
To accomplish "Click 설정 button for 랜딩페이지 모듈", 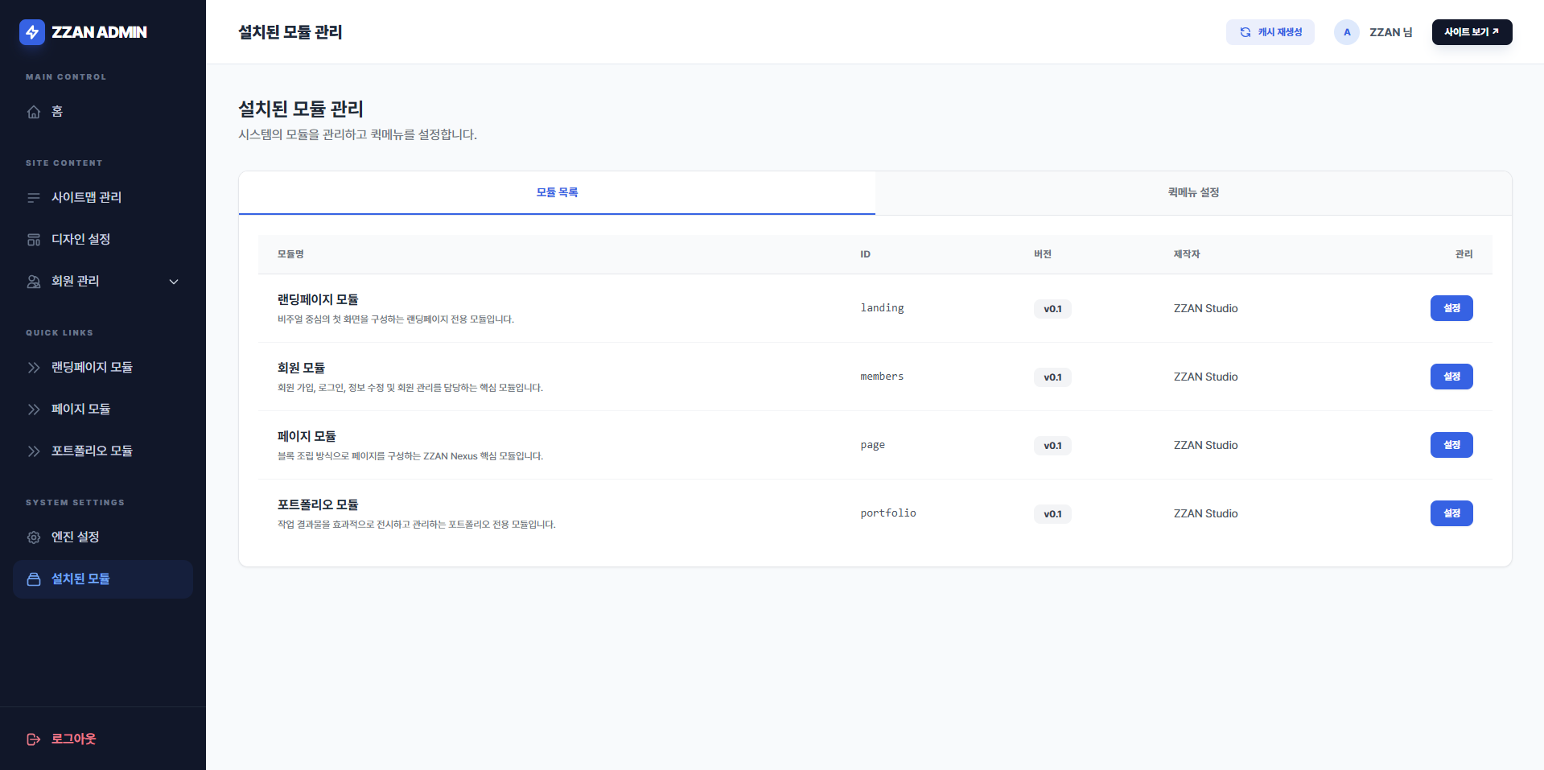I will tap(1451, 308).
